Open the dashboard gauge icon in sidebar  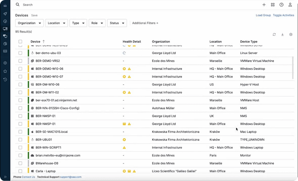(x=5, y=21)
